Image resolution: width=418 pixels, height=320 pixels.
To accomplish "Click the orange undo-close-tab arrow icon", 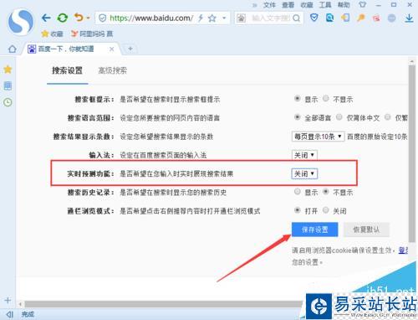I will pos(79,18).
